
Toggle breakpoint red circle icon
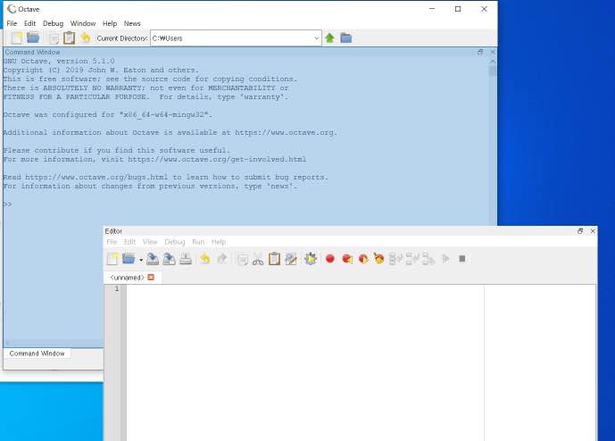click(x=330, y=259)
